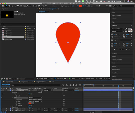135x113 pixels.
Task: Select the Rotation tool
Action: coord(15,6)
